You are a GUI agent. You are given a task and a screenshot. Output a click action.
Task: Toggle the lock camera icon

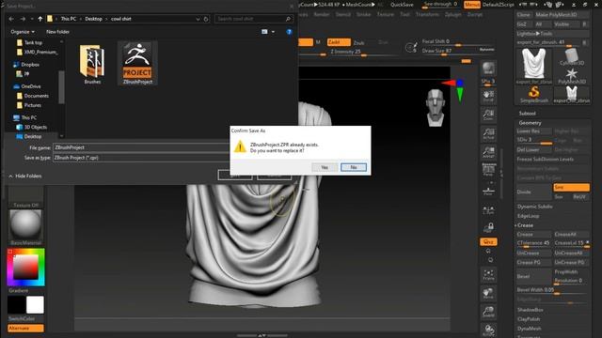(488, 227)
